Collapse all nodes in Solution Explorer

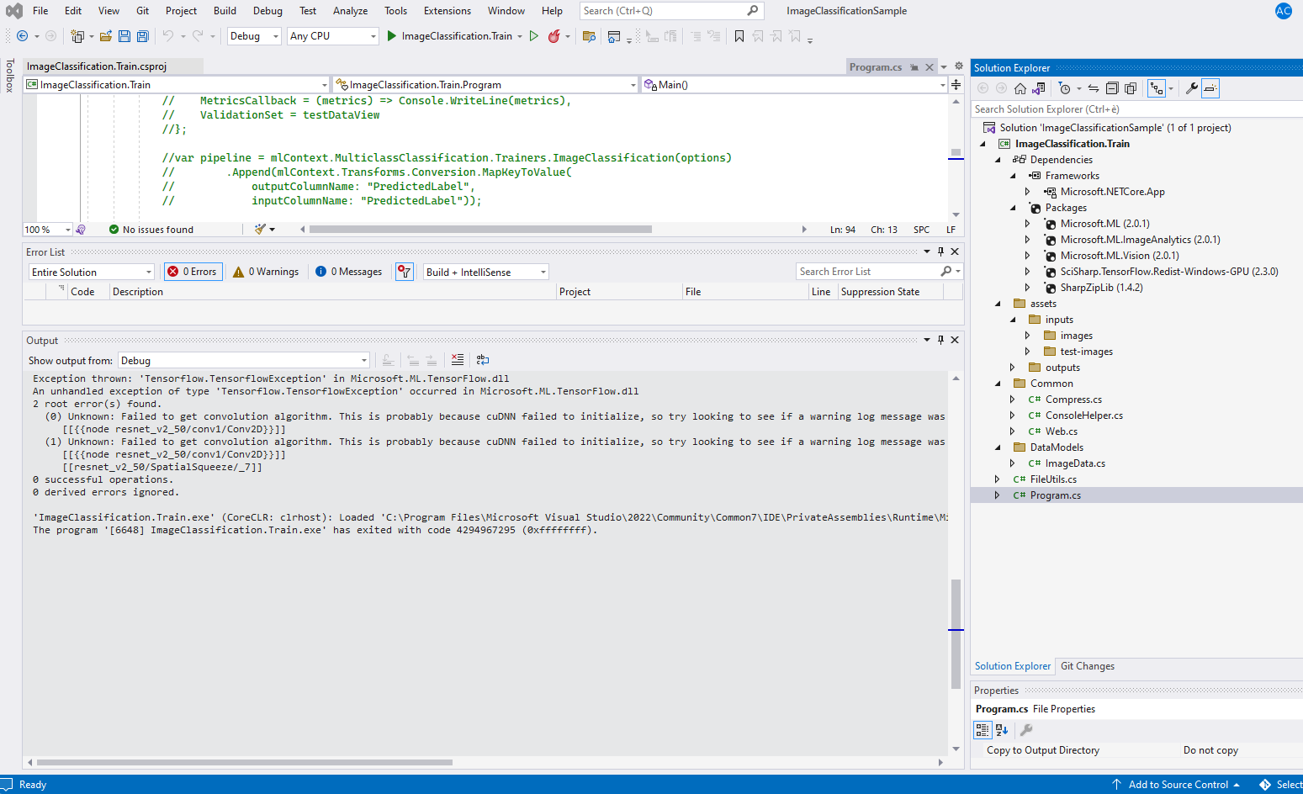(1112, 87)
